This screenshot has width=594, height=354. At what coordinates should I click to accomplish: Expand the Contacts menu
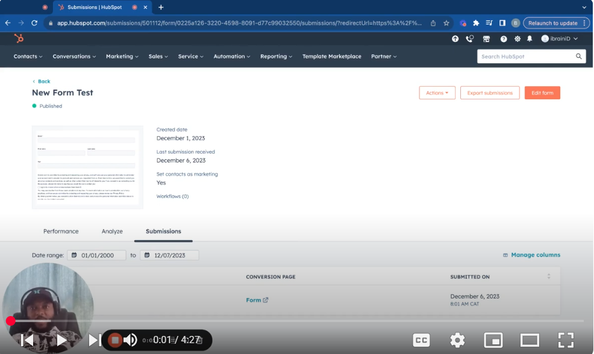pos(28,57)
